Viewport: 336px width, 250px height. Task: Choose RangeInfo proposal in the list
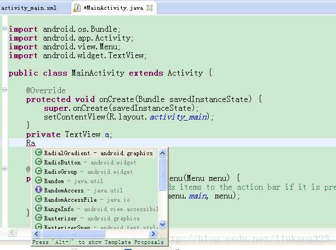(96, 209)
